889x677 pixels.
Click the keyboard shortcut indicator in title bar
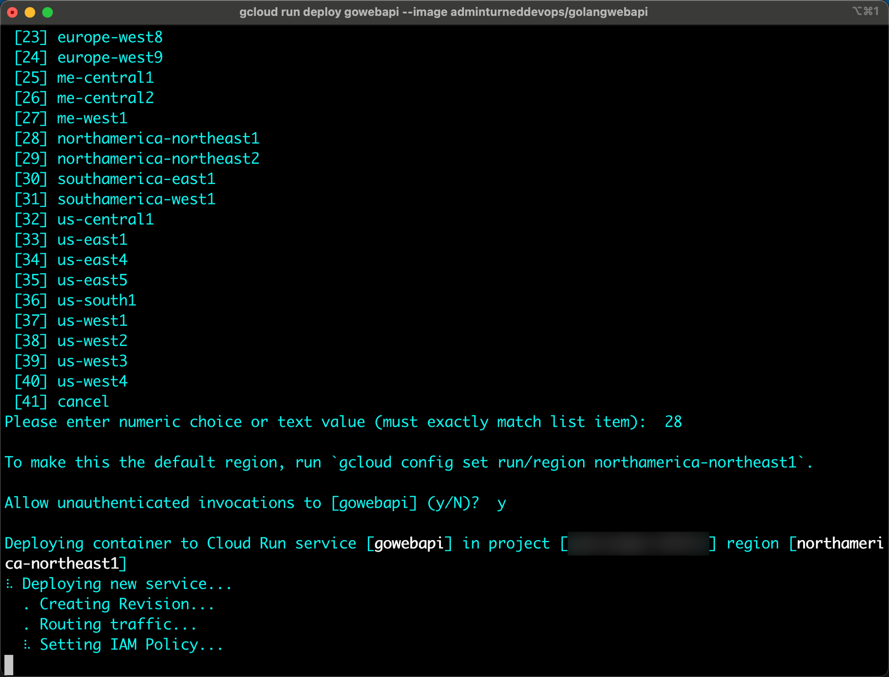(865, 12)
